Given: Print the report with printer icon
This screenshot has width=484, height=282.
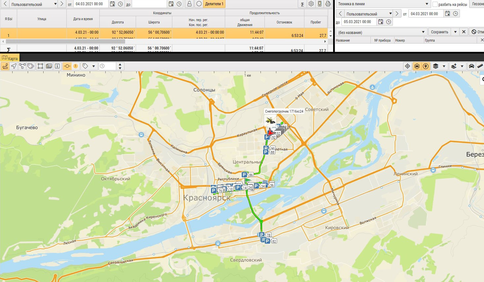Looking at the screenshot, I should tap(328, 4).
